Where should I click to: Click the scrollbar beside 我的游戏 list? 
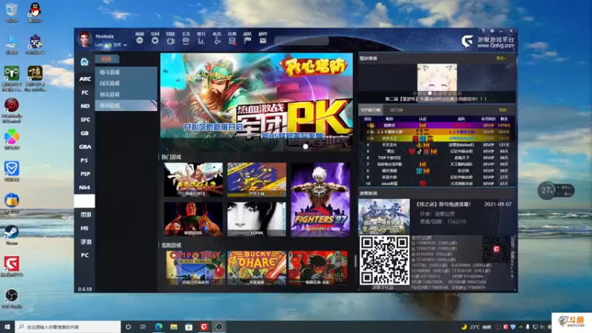click(355, 261)
